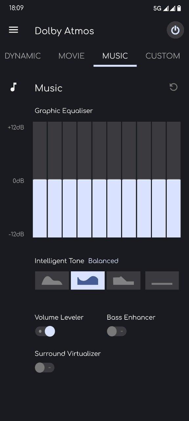Viewport: 189px width, 421px height.
Task: Tap the battery icon in status bar
Action: [x=179, y=8]
